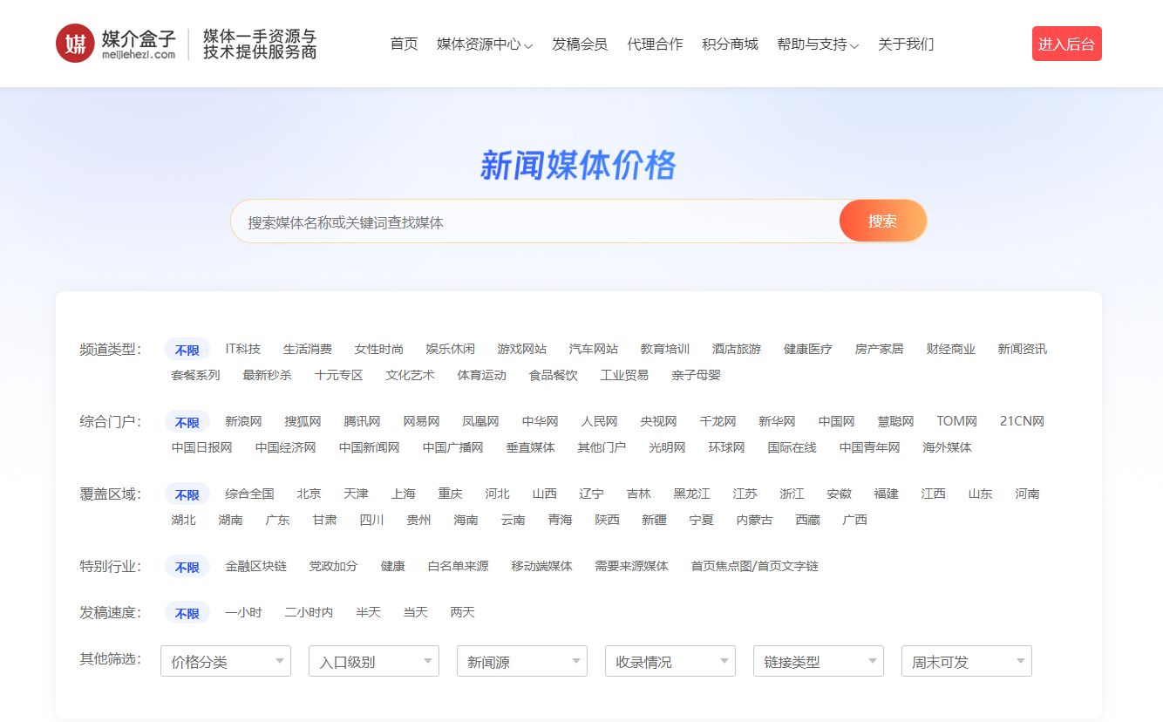This screenshot has height=722, width=1163.
Task: Expand the 链接类型 dropdown
Action: tap(819, 661)
